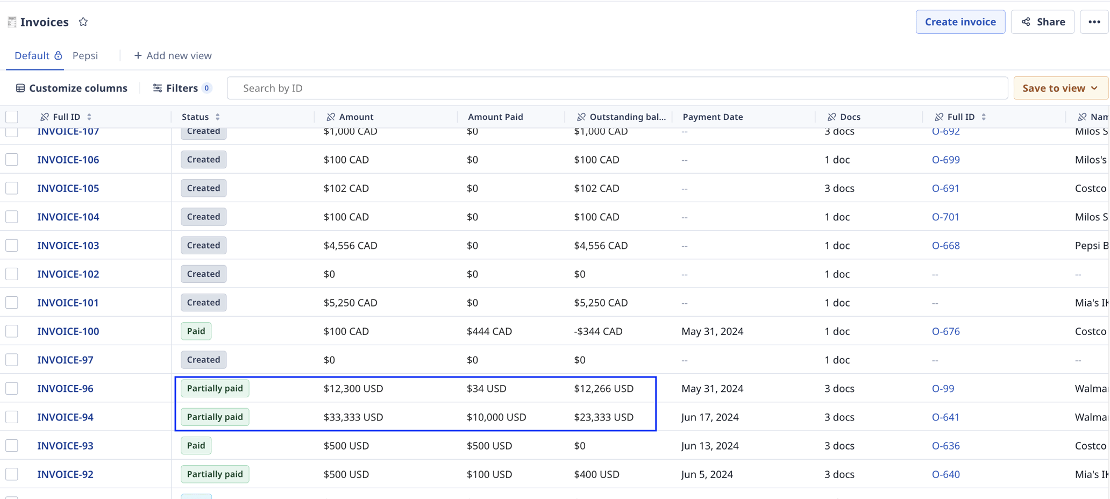This screenshot has width=1110, height=499.
Task: Check the box for INVOICE-102
Action: click(x=12, y=274)
